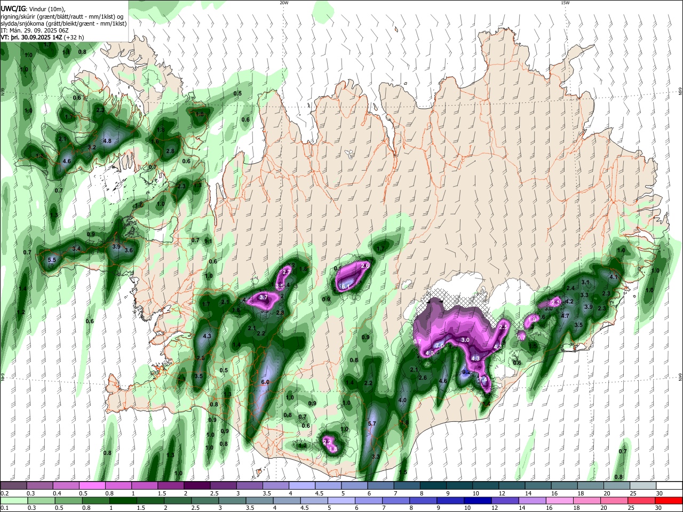Click the 5.7 precipitation value on the map

click(x=372, y=423)
